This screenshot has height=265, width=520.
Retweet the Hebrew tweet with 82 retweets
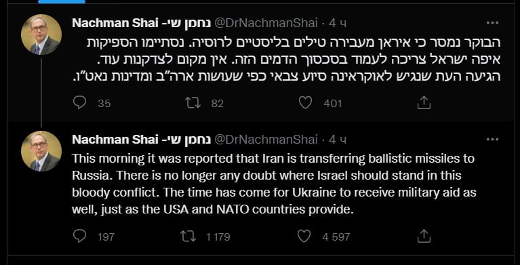point(193,103)
